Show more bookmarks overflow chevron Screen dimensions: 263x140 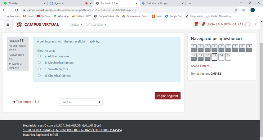[x=258, y=16]
